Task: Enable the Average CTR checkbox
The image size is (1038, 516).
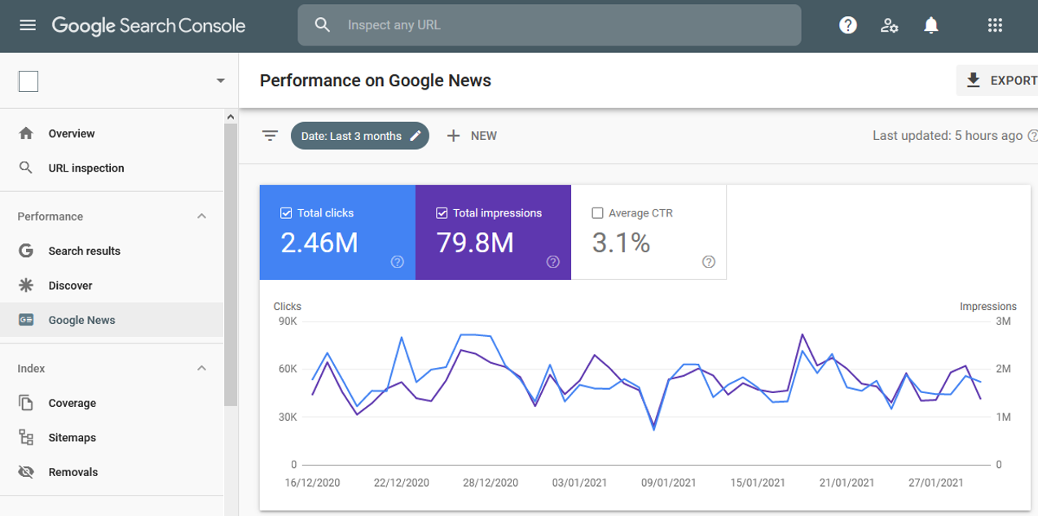Action: pyautogui.click(x=597, y=213)
